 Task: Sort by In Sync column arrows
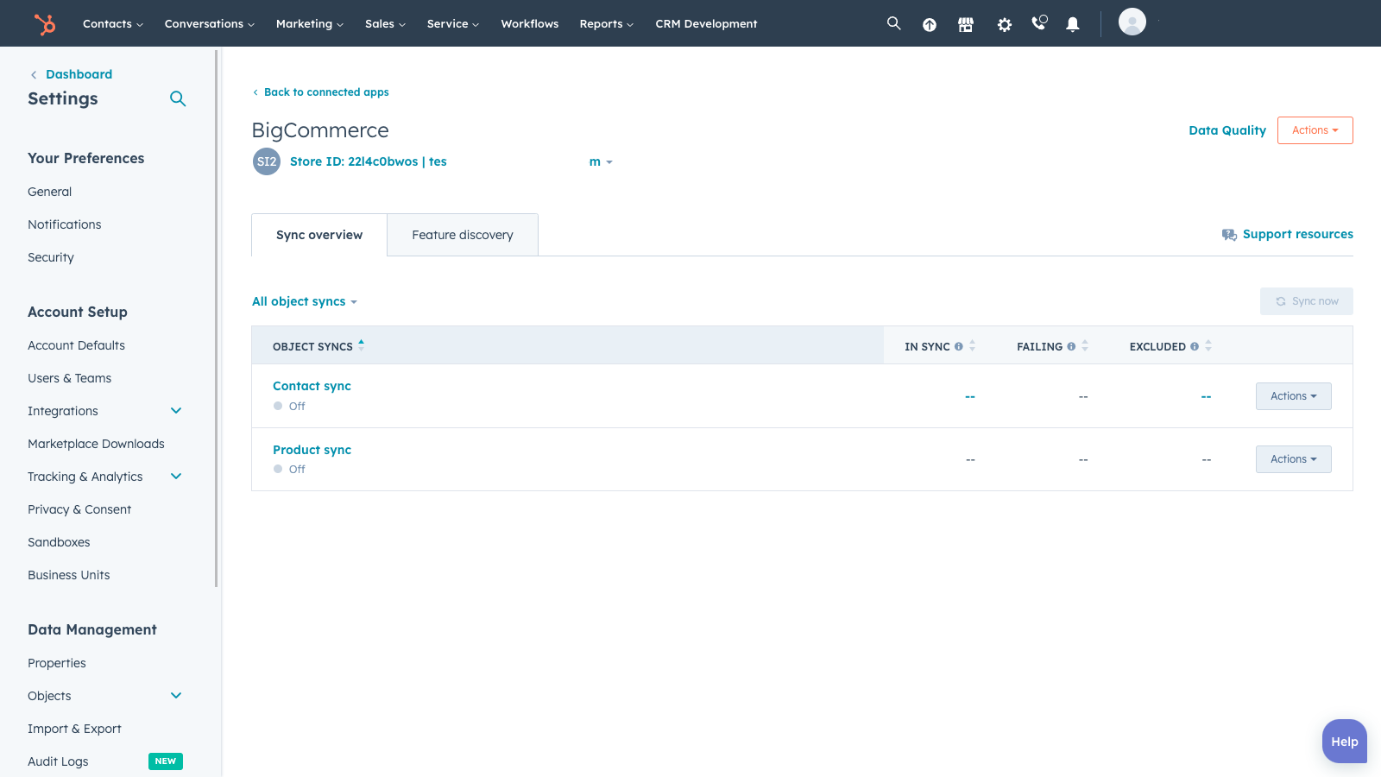pos(973,345)
